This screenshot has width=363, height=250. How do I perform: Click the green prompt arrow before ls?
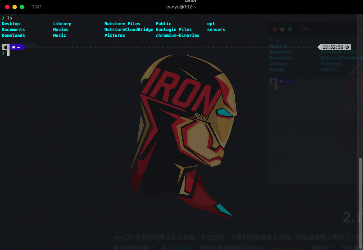tap(3, 18)
